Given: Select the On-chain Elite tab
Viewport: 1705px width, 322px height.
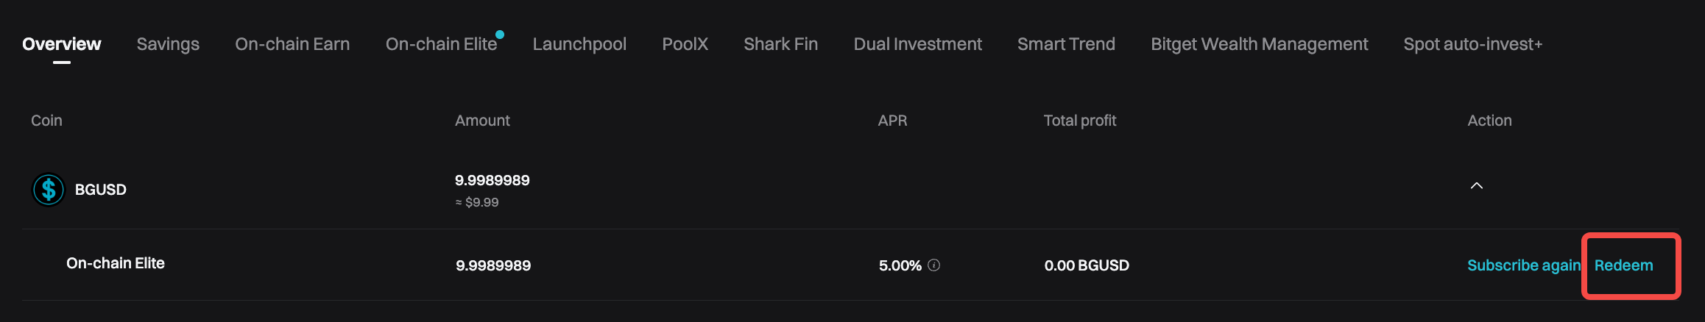Looking at the screenshot, I should [442, 44].
